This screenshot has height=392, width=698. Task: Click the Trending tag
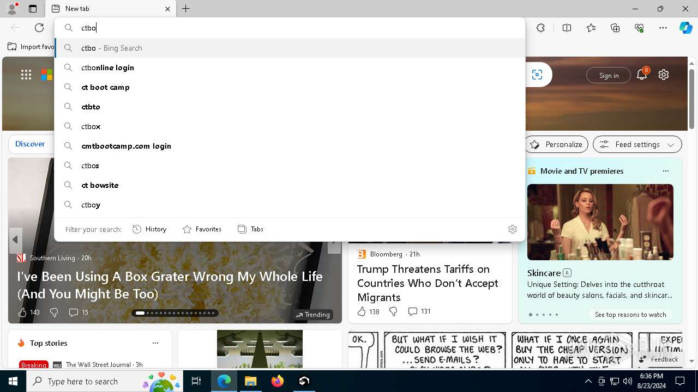313,315
